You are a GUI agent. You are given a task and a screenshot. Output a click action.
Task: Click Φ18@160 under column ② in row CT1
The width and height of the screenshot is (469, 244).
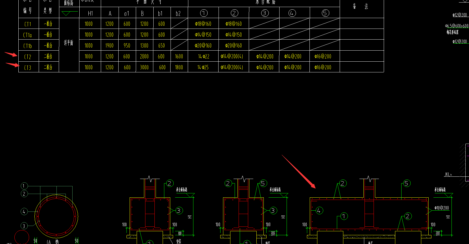234,24
